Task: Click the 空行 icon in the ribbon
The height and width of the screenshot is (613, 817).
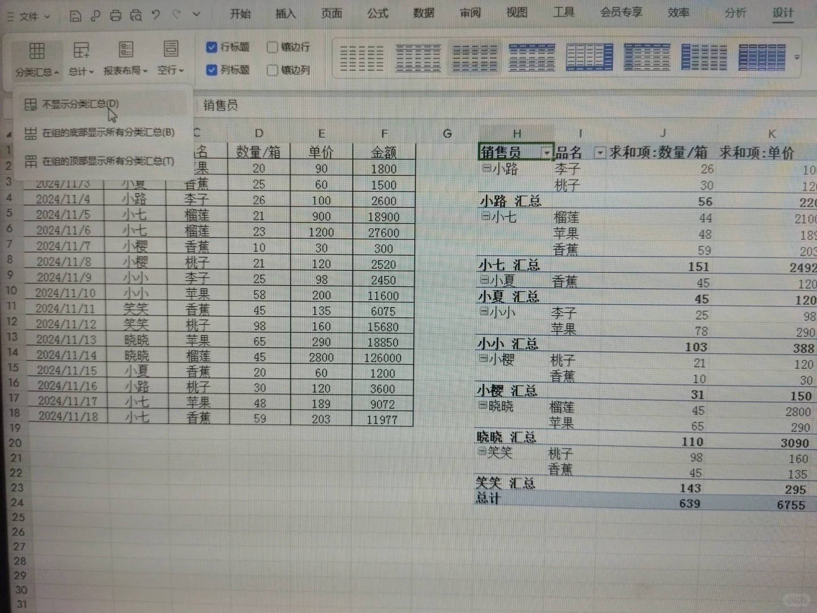Action: coord(169,51)
